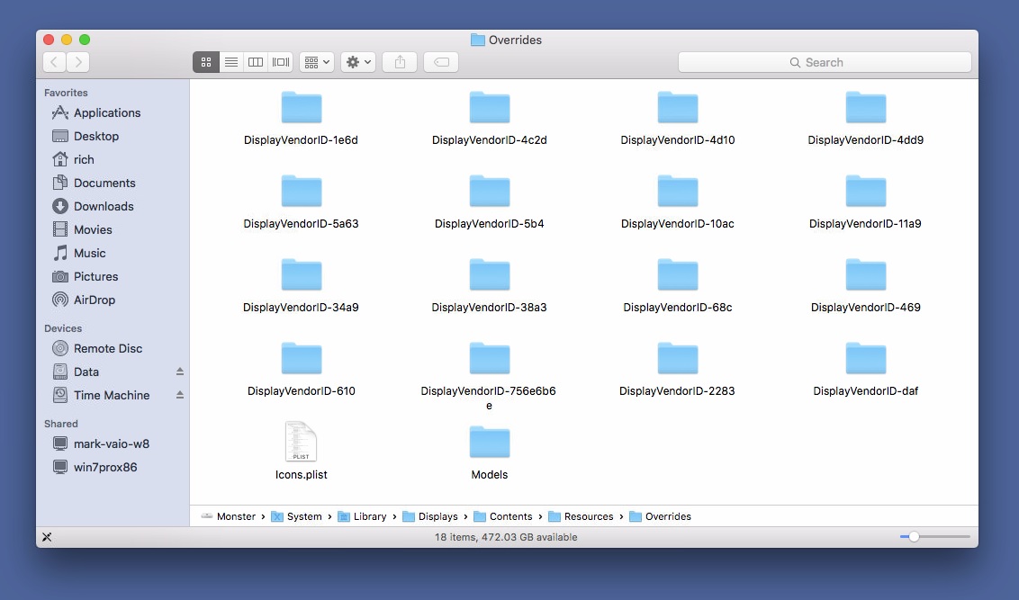The height and width of the screenshot is (600, 1019).
Task: Open Music in the sidebar
Action: (x=78, y=254)
